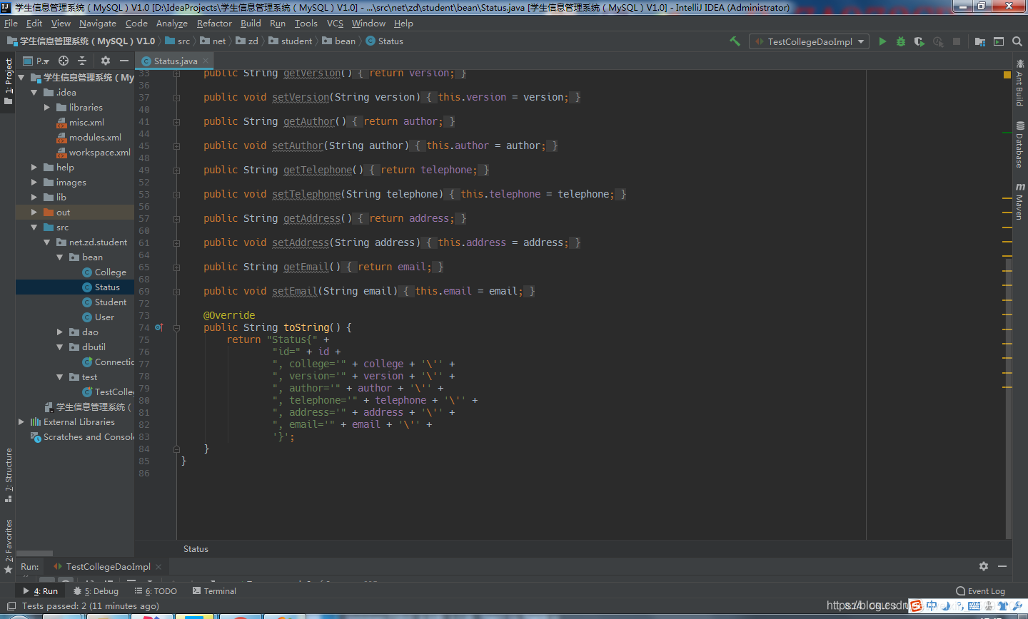
Task: Switch to the Status.java editor tab
Action: [x=176, y=61]
